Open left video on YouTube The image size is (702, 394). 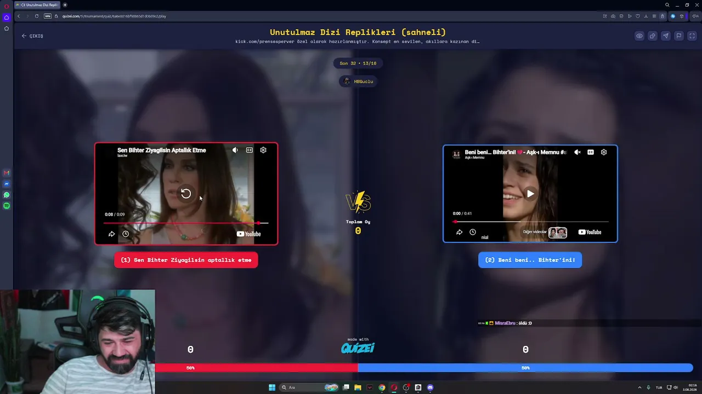[x=249, y=234]
